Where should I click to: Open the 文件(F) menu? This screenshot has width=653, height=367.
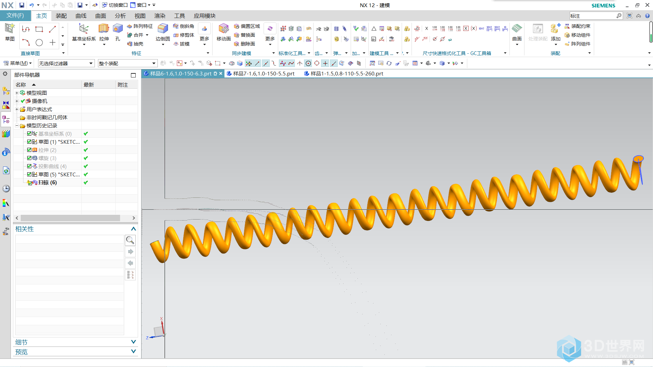(x=15, y=16)
